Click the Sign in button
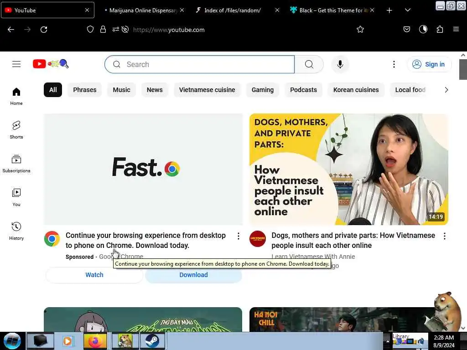The width and height of the screenshot is (467, 350). [x=429, y=64]
